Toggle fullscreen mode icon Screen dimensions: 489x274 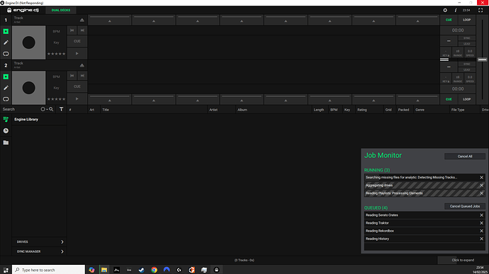(480, 11)
